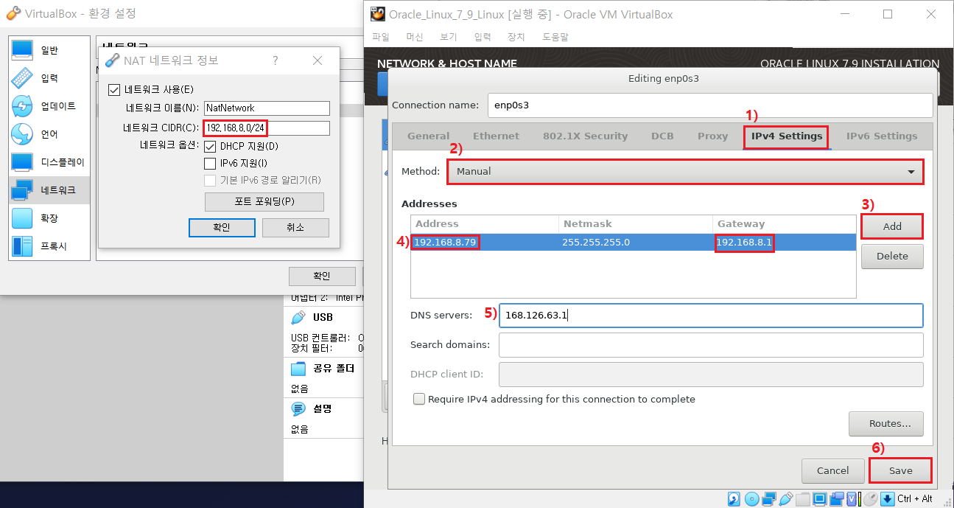
Task: Open the 머신 menu
Action: (415, 37)
